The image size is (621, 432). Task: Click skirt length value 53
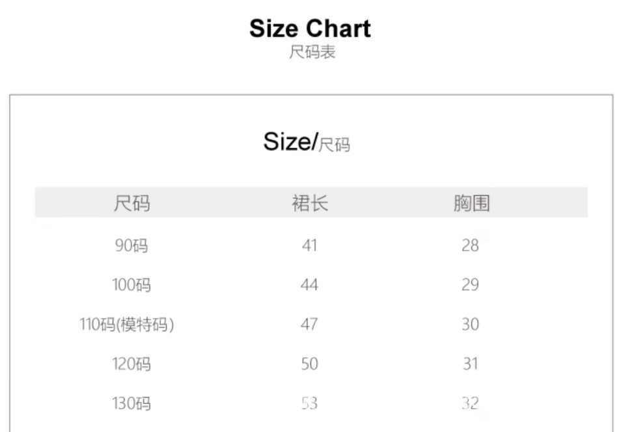click(309, 403)
